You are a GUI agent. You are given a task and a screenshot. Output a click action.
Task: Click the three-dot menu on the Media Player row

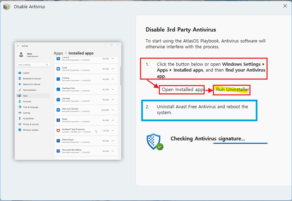tap(113, 141)
